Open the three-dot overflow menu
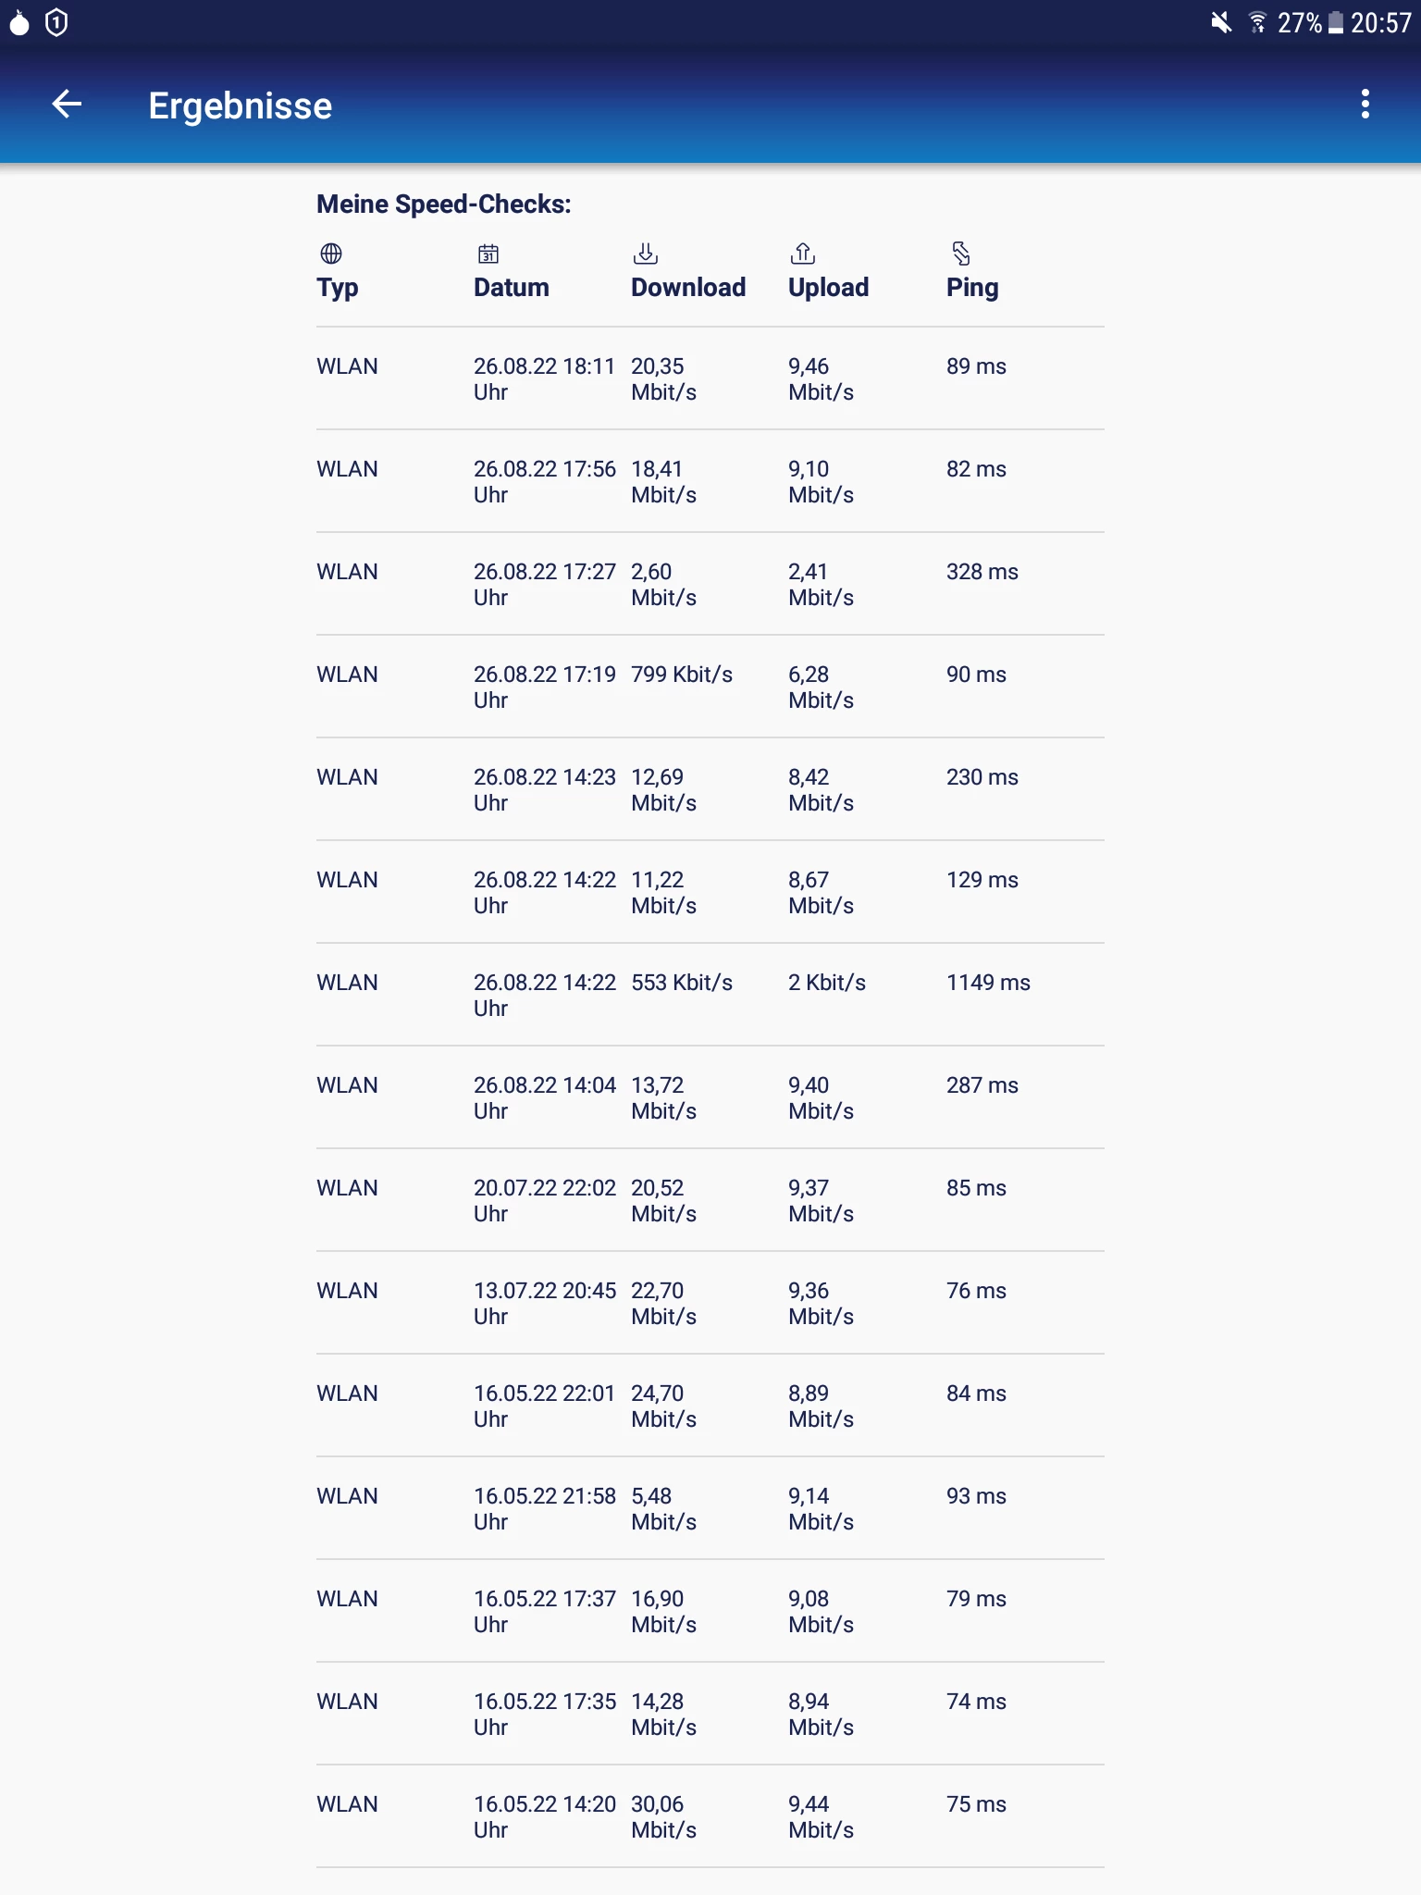The image size is (1421, 1895). click(x=1365, y=105)
